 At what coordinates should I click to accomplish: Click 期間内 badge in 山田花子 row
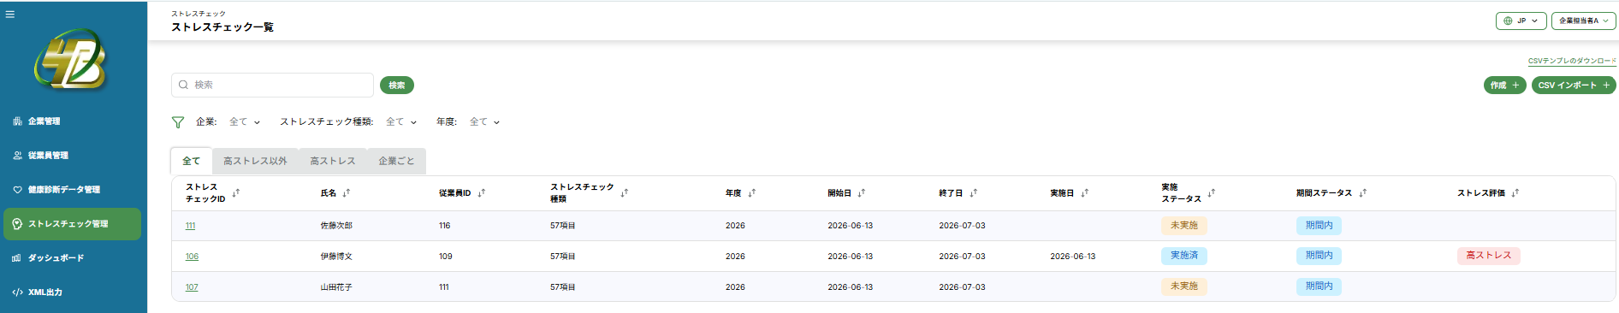1319,286
